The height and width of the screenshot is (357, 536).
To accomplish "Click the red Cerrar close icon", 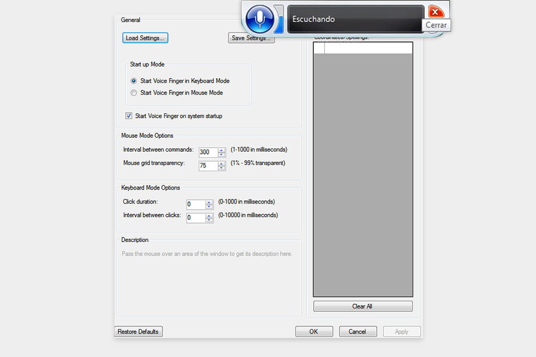I will (x=435, y=11).
